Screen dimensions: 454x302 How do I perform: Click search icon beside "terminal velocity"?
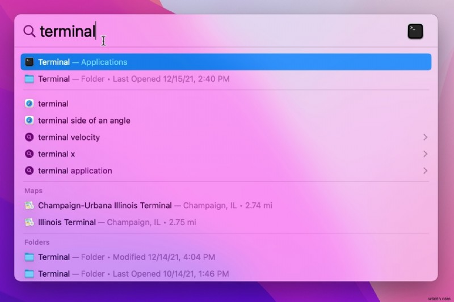click(x=30, y=137)
